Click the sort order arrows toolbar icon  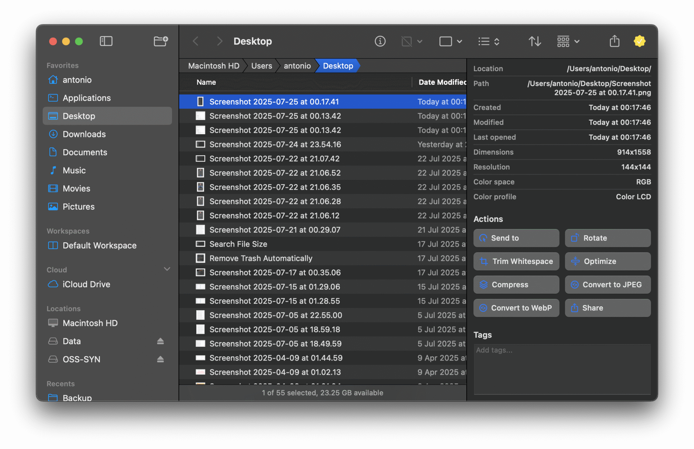[535, 41]
